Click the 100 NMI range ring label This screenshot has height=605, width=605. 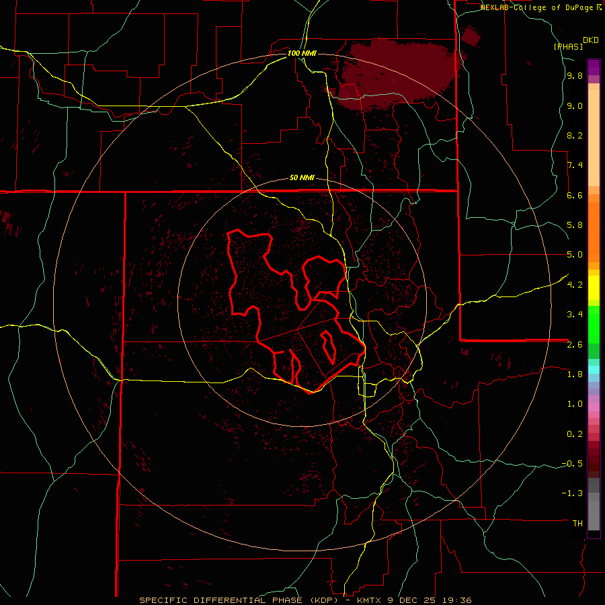[x=302, y=53]
